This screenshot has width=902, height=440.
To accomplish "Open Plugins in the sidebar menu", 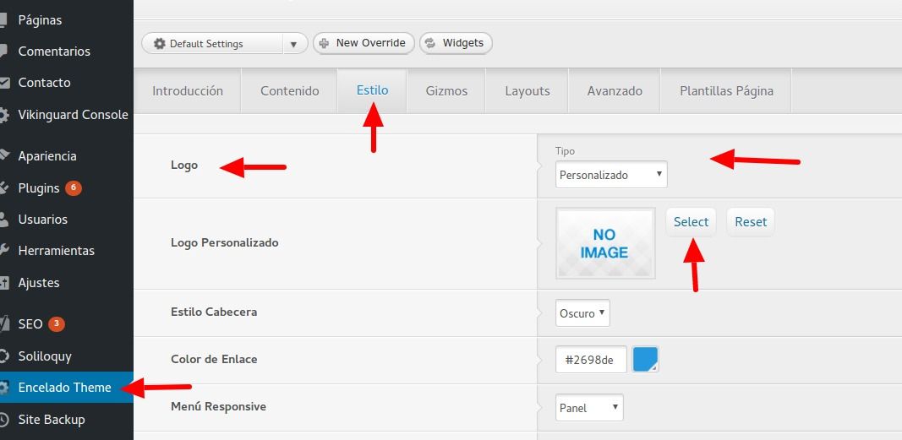I will tap(39, 187).
